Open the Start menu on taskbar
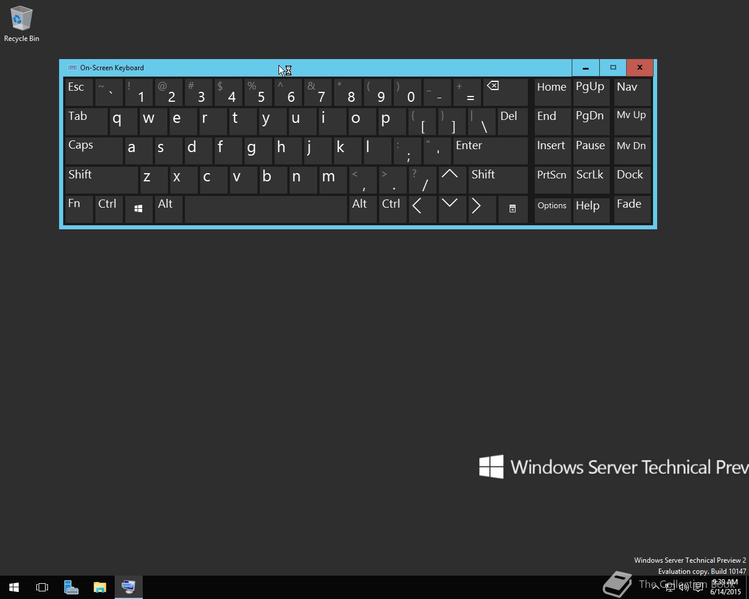Screen dimensions: 749x599 click(x=14, y=587)
